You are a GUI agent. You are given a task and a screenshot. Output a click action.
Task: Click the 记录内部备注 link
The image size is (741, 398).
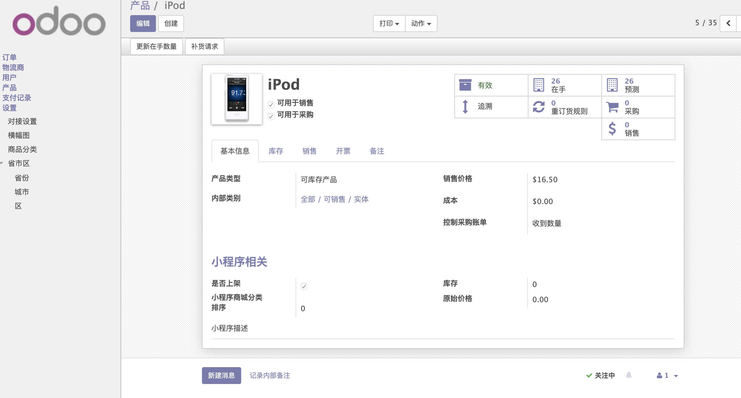(270, 375)
